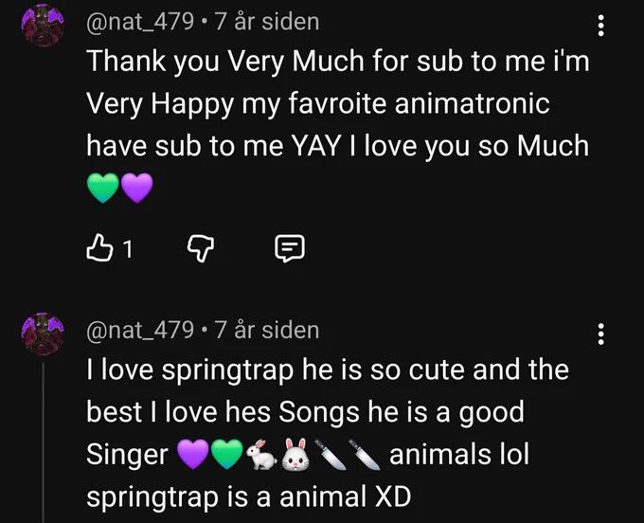
Task: Open more options for "I love springtrap" comment
Action: click(600, 334)
